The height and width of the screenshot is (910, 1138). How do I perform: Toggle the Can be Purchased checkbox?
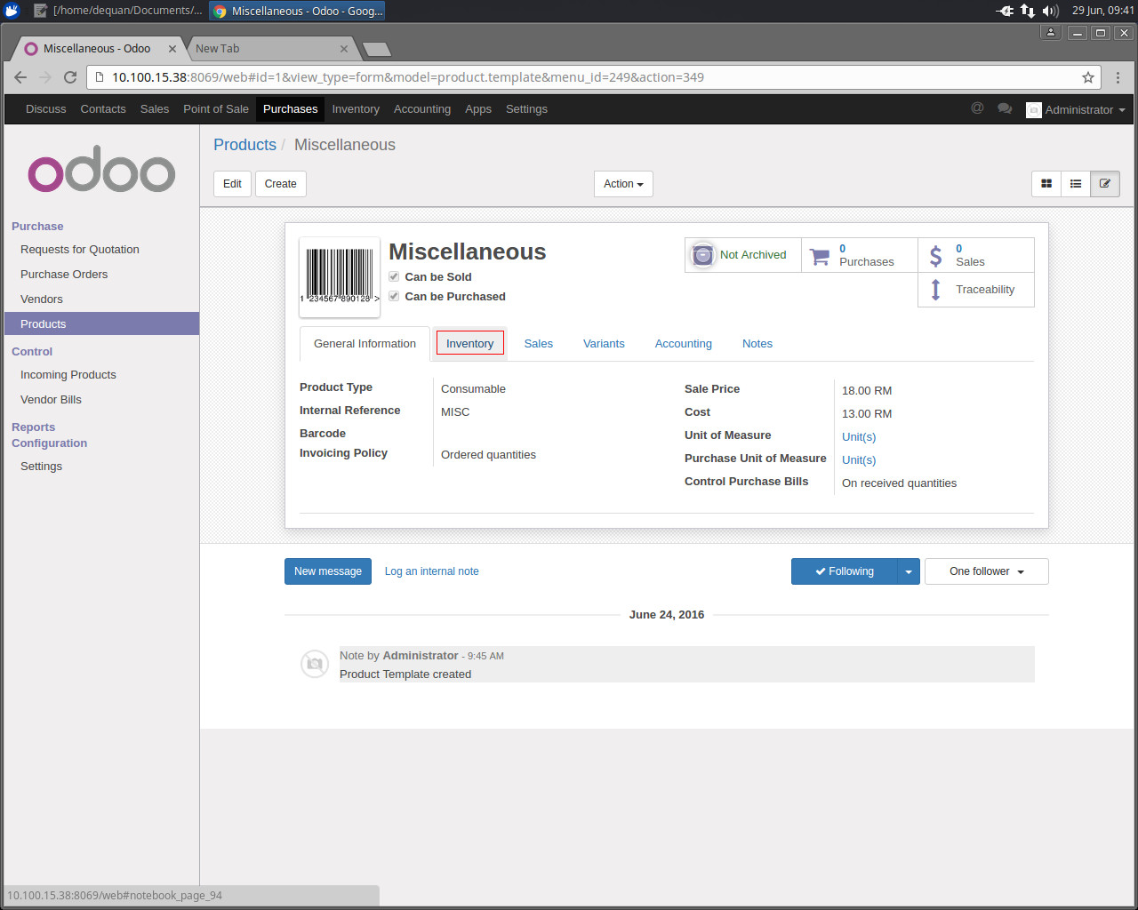(394, 296)
